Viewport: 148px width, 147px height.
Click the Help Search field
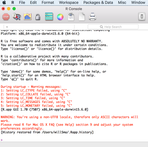113,27
